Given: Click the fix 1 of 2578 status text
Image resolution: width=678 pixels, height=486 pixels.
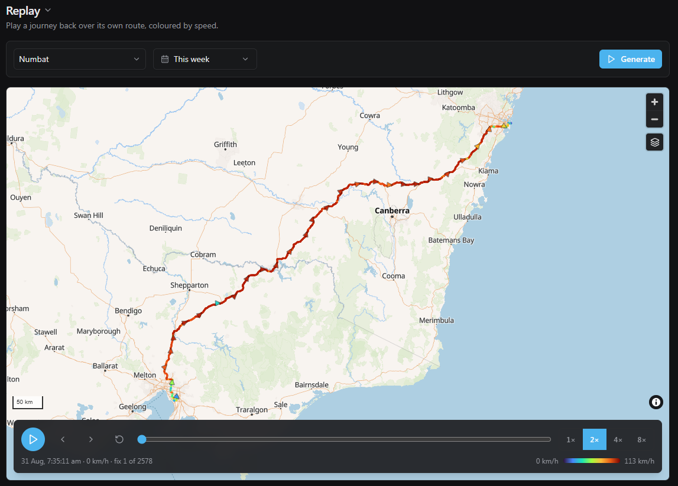Looking at the screenshot, I should click(x=133, y=461).
